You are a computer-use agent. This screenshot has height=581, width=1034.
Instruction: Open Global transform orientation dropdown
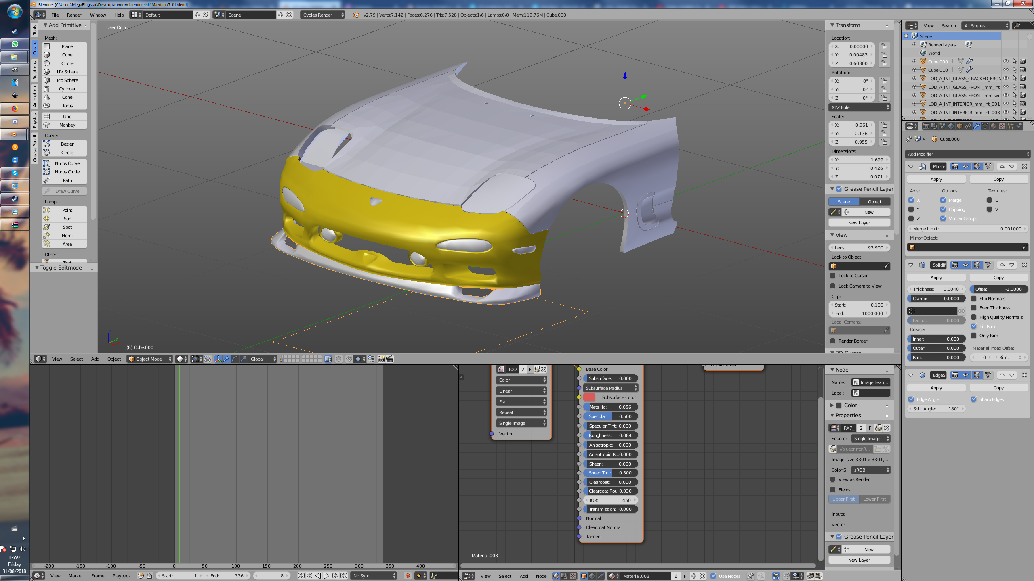pyautogui.click(x=263, y=359)
